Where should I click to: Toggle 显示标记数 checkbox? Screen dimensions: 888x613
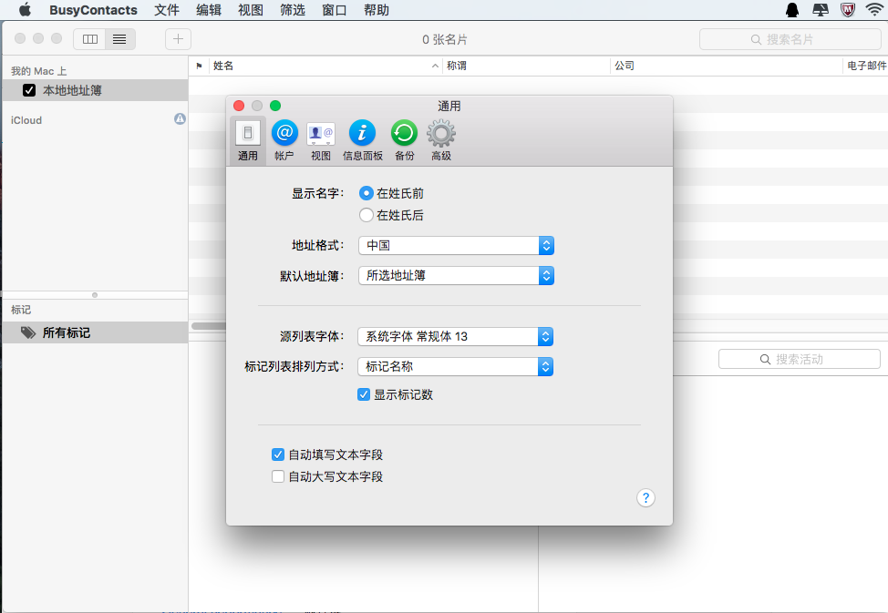pyautogui.click(x=364, y=394)
